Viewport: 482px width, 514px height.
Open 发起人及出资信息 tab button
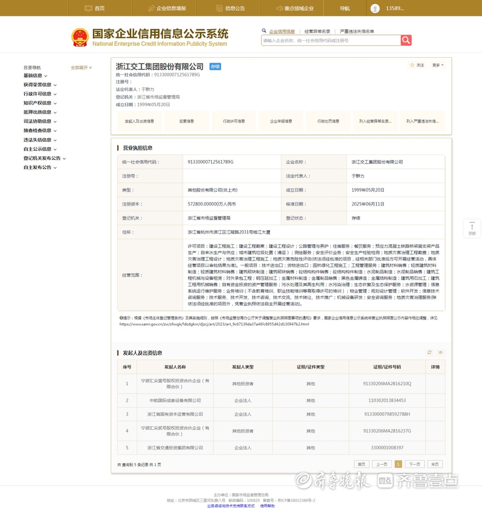point(139,121)
